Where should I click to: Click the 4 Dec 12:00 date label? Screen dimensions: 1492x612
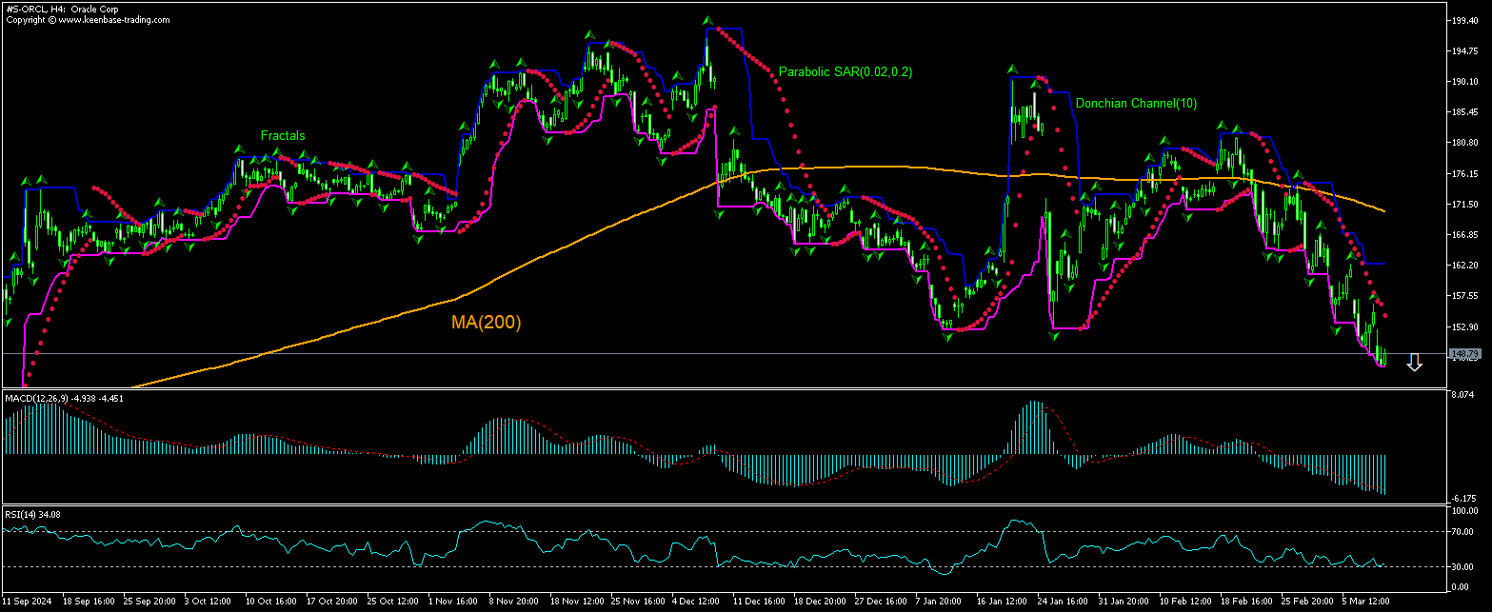click(696, 602)
